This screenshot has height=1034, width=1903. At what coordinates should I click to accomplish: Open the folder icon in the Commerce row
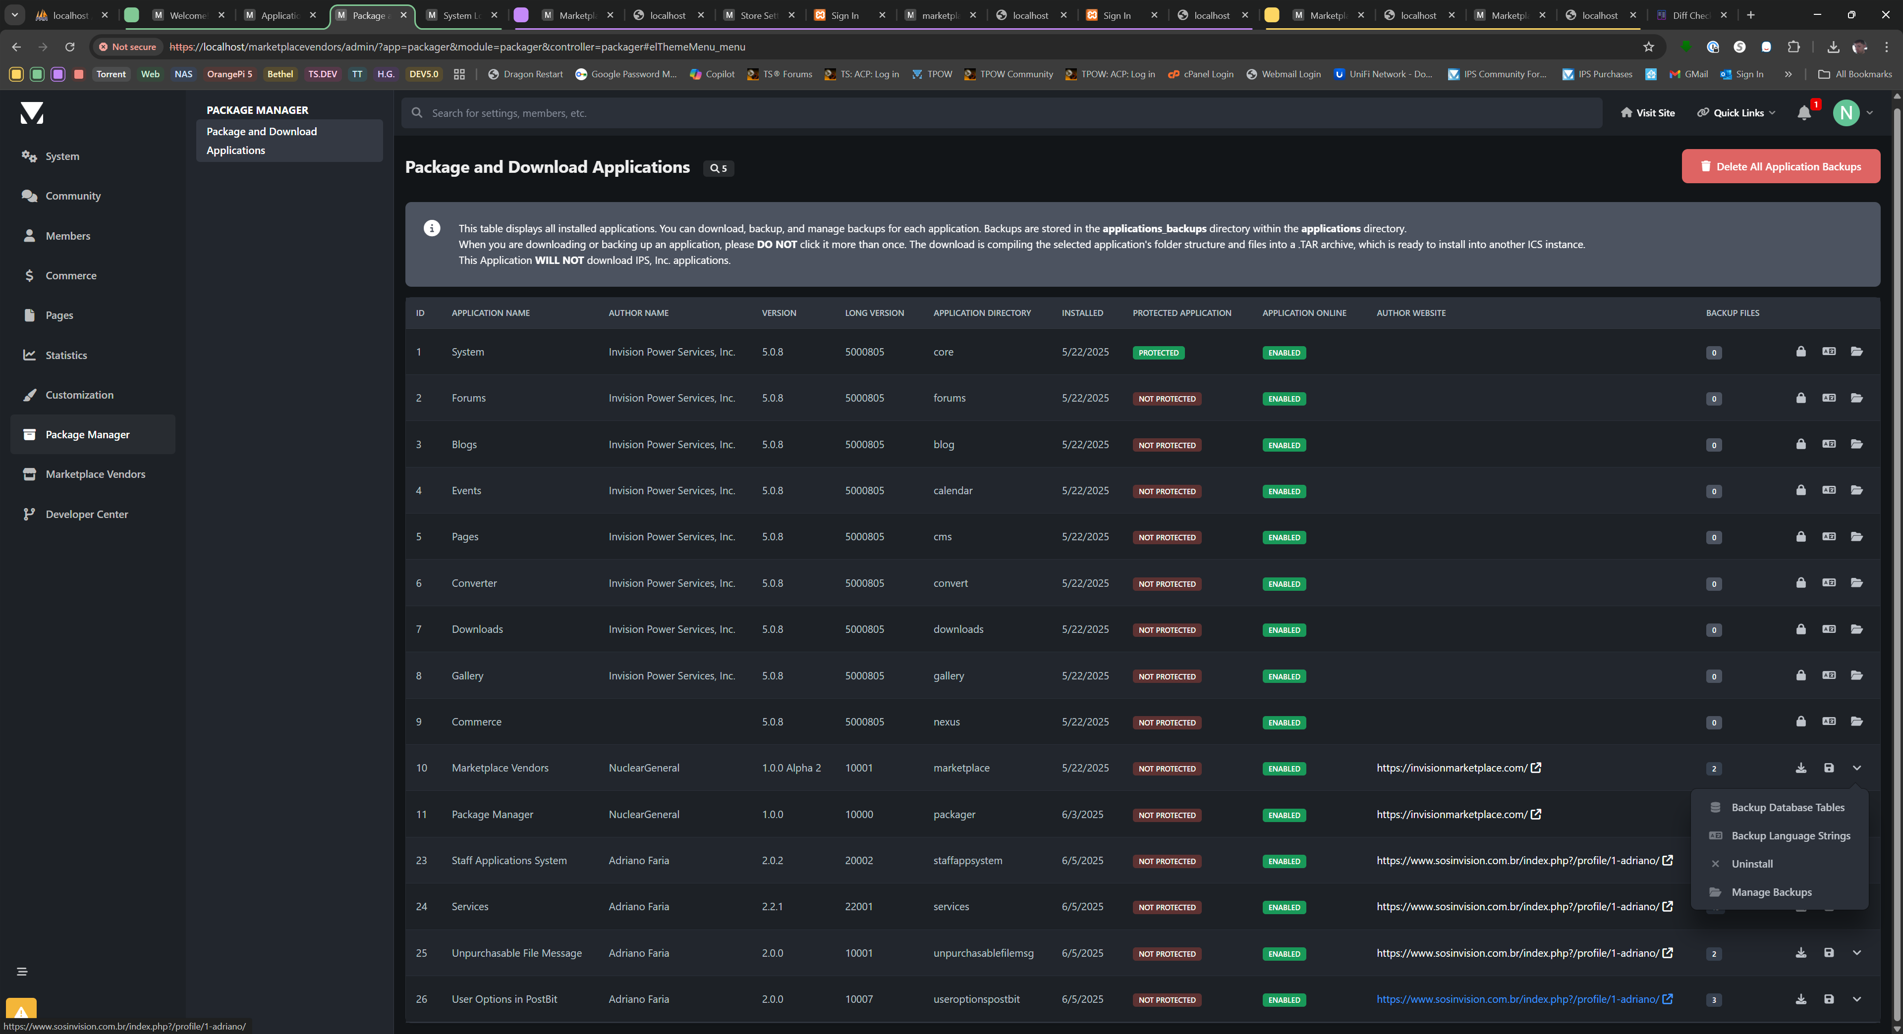1856,721
